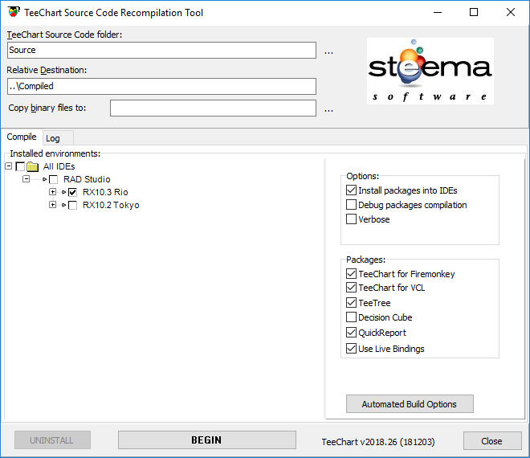This screenshot has height=458, width=530.
Task: Select the All IDEs tree label
Action: (59, 166)
